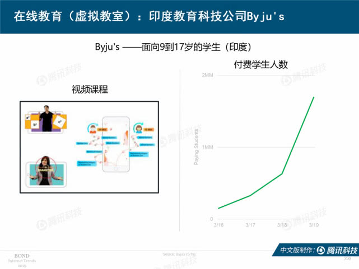Click the '1MM' y-axis label
The image size is (359, 269).
(x=208, y=147)
